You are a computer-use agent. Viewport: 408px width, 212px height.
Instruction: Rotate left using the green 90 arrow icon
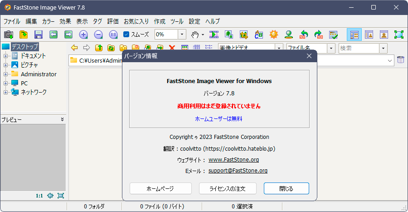304,35
